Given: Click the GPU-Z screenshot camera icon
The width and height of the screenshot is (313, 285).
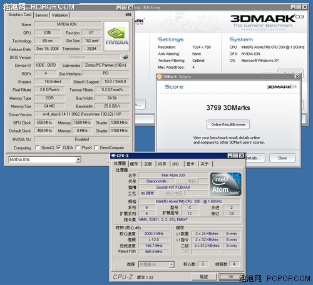Looking at the screenshot, I should (128, 14).
